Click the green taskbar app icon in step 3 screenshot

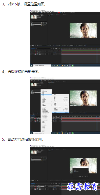pyautogui.click(x=73, y=65)
